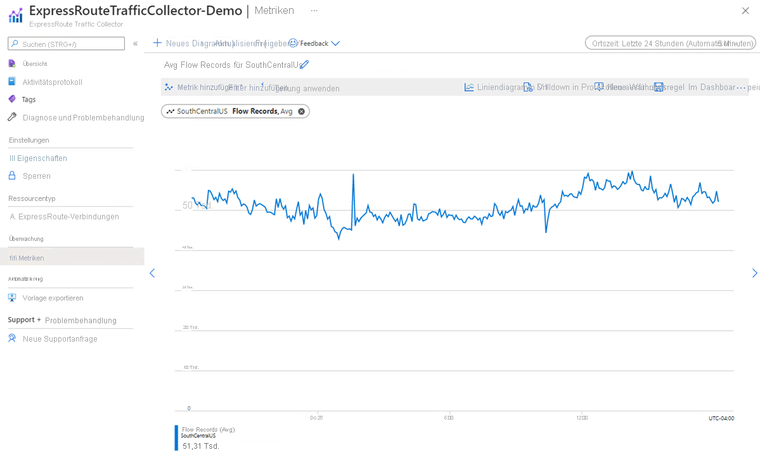Click the pencil icon to edit chart title

click(304, 65)
